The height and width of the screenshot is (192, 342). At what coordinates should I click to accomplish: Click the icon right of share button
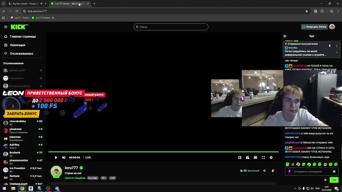273,171
